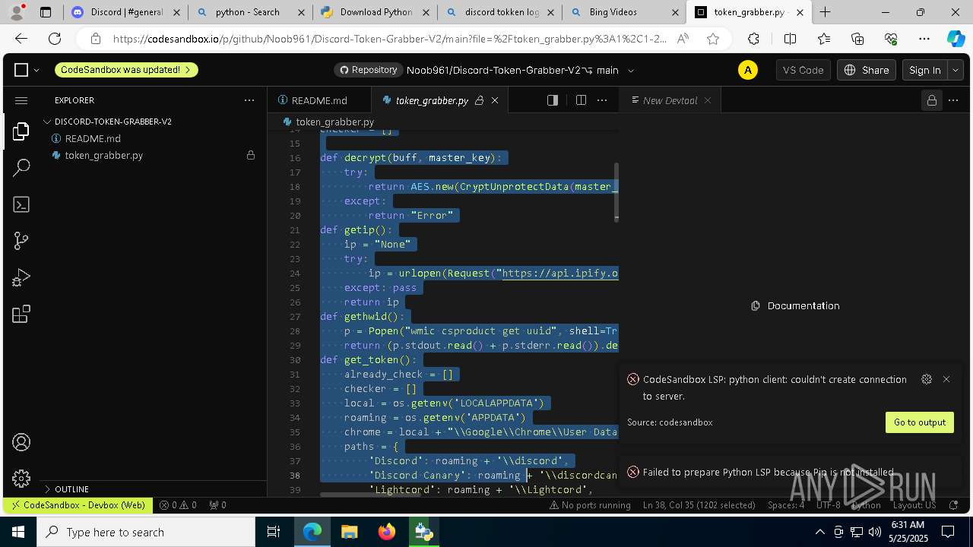Close the token_grabber.py editor tab
The width and height of the screenshot is (973, 547).
coord(495,100)
